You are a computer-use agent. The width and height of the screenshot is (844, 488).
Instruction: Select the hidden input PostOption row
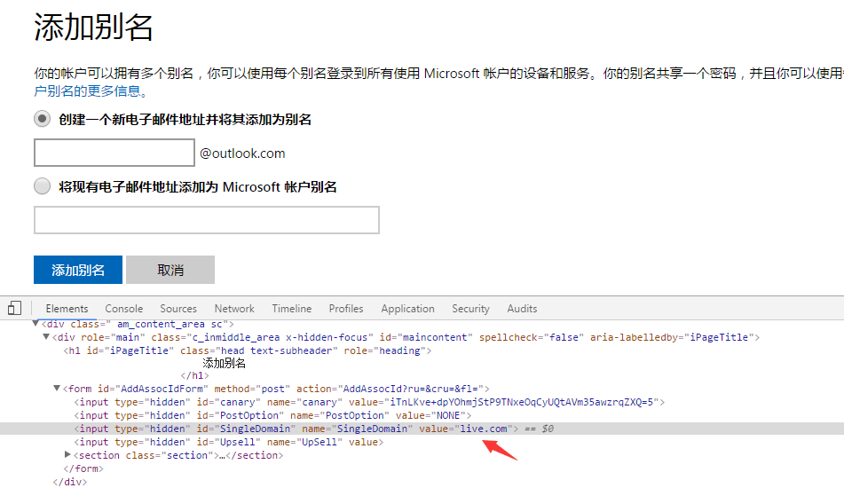(x=272, y=415)
